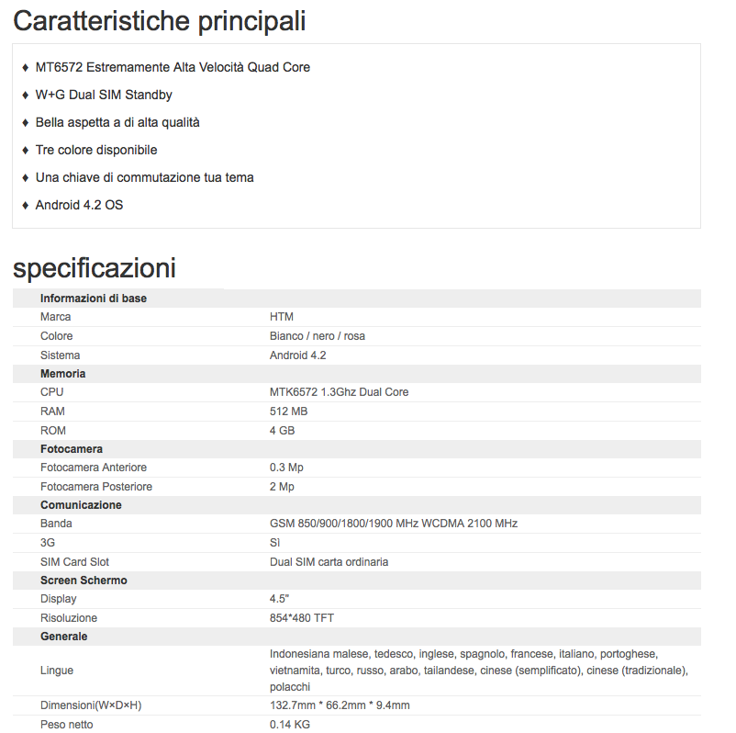The height and width of the screenshot is (733, 736).
Task: Click the 'Android 4.2 OS' bullet
Action: pyautogui.click(x=79, y=205)
